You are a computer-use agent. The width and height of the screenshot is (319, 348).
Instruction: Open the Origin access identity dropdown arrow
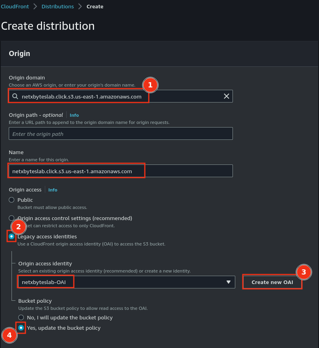(228, 282)
